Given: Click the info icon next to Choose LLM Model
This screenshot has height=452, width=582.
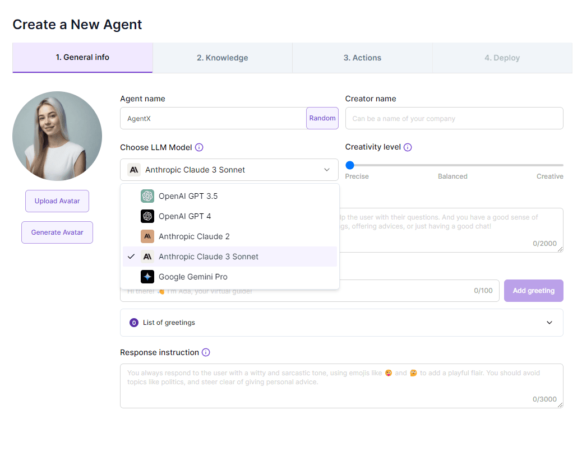Looking at the screenshot, I should [x=199, y=147].
